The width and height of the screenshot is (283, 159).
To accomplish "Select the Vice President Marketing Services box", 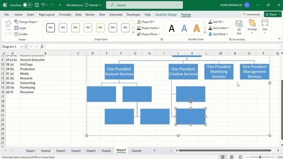I will pyautogui.click(x=219, y=72).
